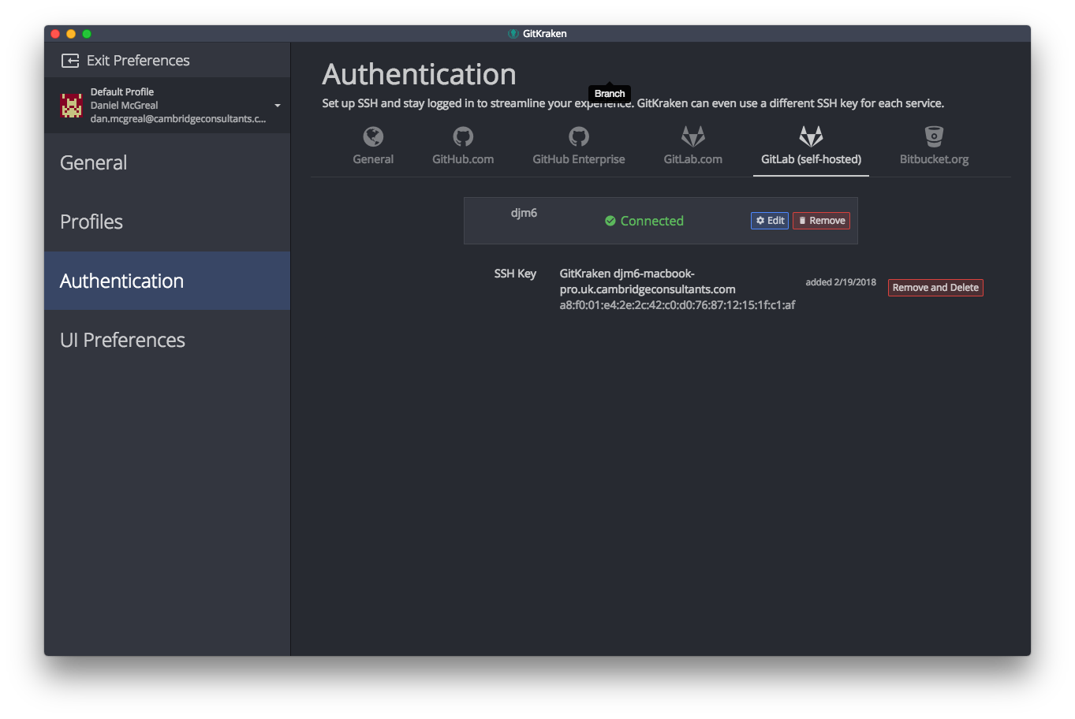Screen dimensions: 1075x719
Task: Open the Authentication preferences section
Action: (x=167, y=281)
